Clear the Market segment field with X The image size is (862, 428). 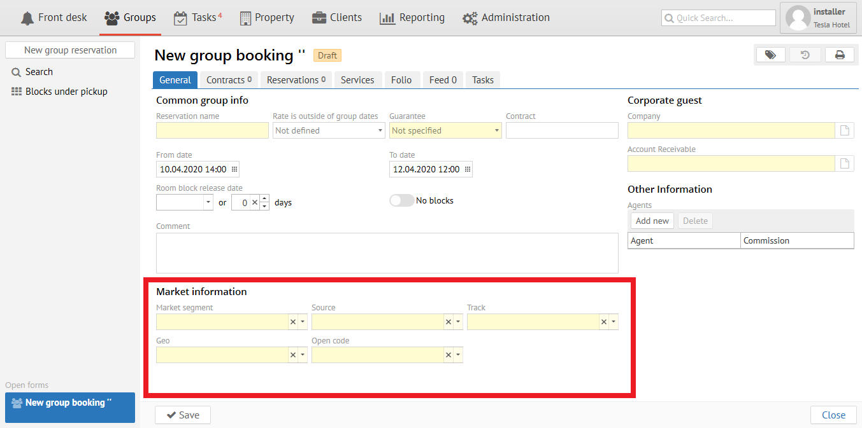[293, 322]
